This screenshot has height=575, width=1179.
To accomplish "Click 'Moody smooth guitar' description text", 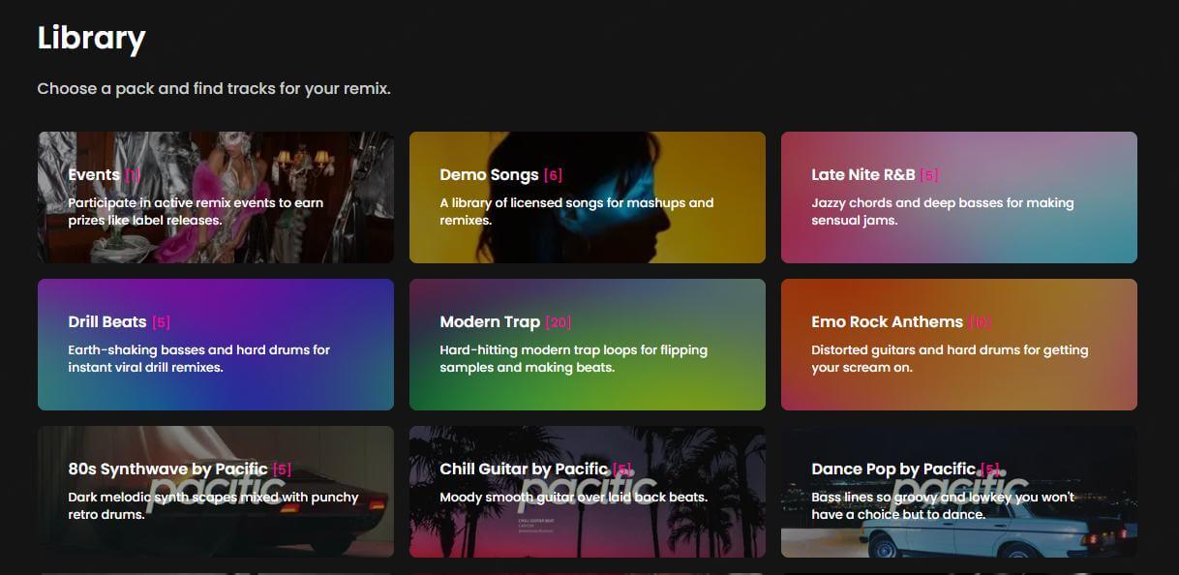I will tap(573, 498).
